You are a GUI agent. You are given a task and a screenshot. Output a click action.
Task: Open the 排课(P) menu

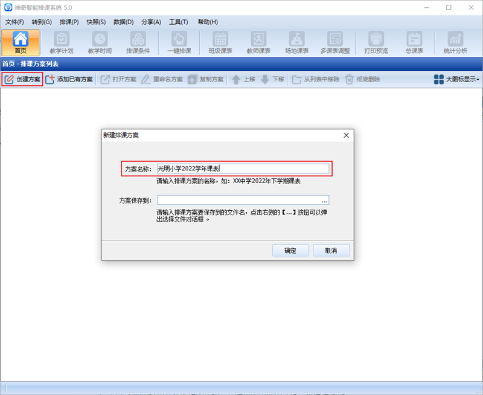pyautogui.click(x=69, y=22)
